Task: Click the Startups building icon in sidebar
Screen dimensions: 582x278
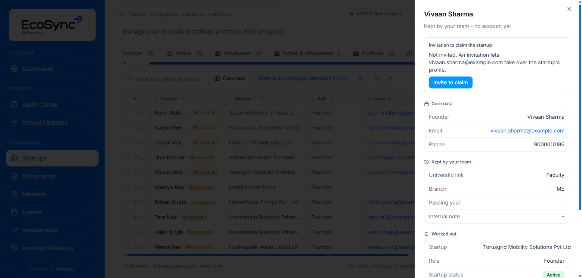Action: [x=14, y=158]
